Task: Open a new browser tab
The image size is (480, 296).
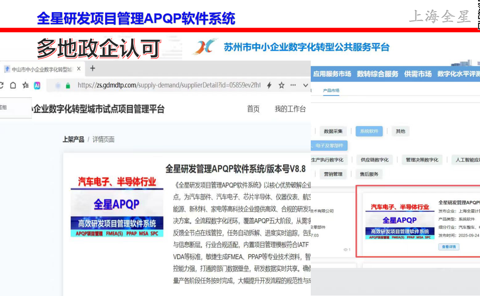Action: point(92,68)
